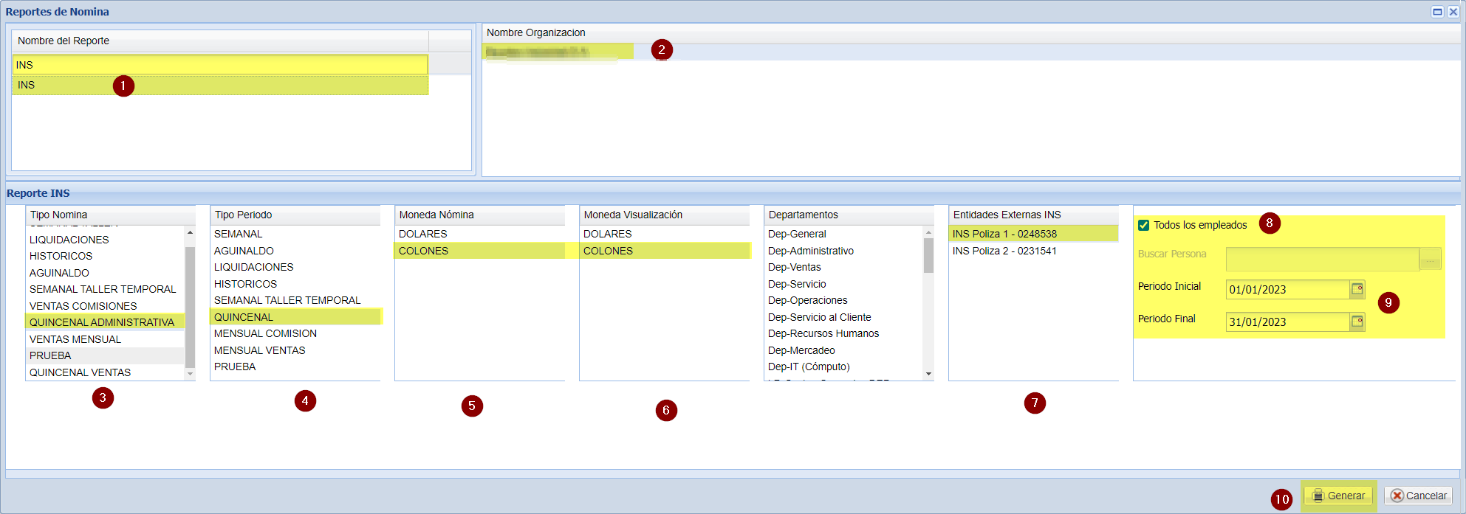
Task: Choose AGUINALDO under Tipo Nomina
Action: click(x=105, y=273)
